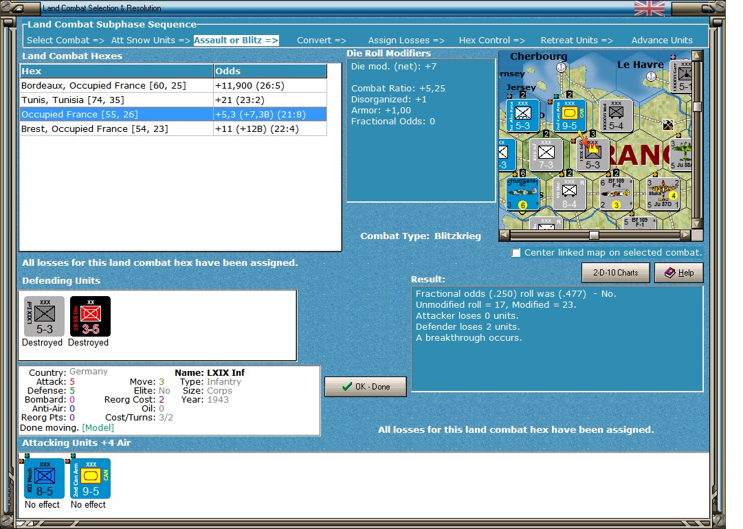Image resolution: width=743 pixels, height=529 pixels.
Task: Go to Att Snow Units subphase
Action: [151, 41]
